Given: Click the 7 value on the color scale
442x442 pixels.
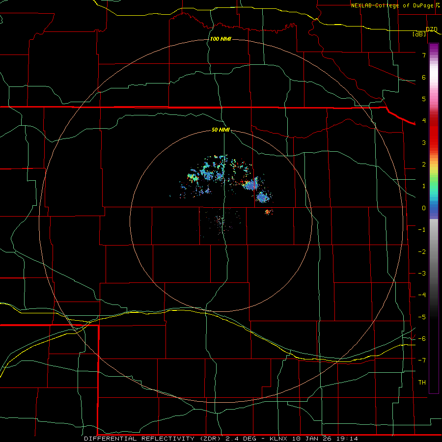Looking at the screenshot, I should [424, 55].
